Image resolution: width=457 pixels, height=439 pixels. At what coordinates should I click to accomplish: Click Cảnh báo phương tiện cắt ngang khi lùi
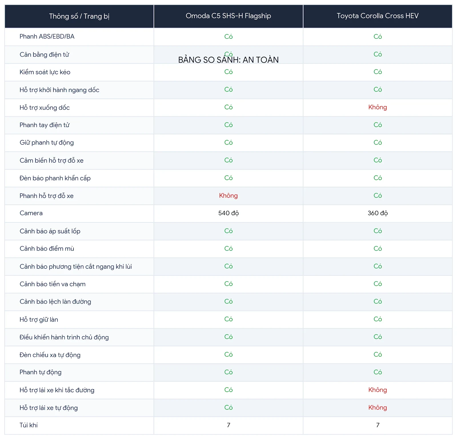[x=76, y=266]
